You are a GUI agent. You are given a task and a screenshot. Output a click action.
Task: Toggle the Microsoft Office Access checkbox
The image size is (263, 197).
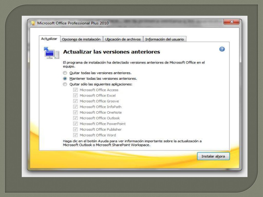click(76, 90)
